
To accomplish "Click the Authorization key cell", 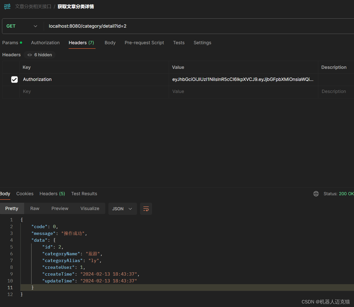I will pos(94,79).
